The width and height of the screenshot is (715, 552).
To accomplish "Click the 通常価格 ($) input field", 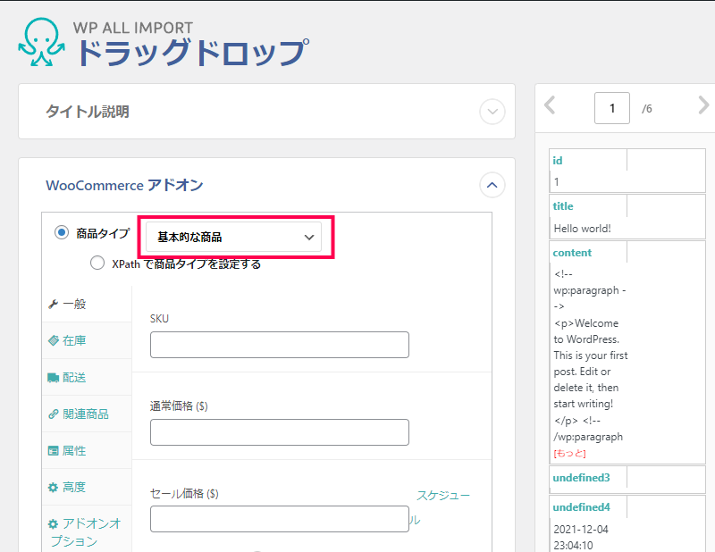I will [x=280, y=432].
